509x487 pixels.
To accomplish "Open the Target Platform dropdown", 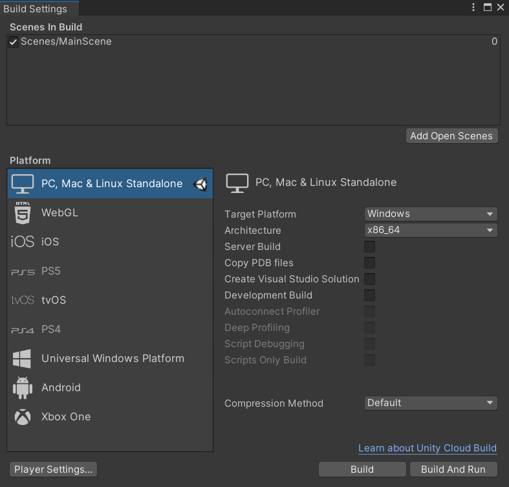I will point(431,214).
